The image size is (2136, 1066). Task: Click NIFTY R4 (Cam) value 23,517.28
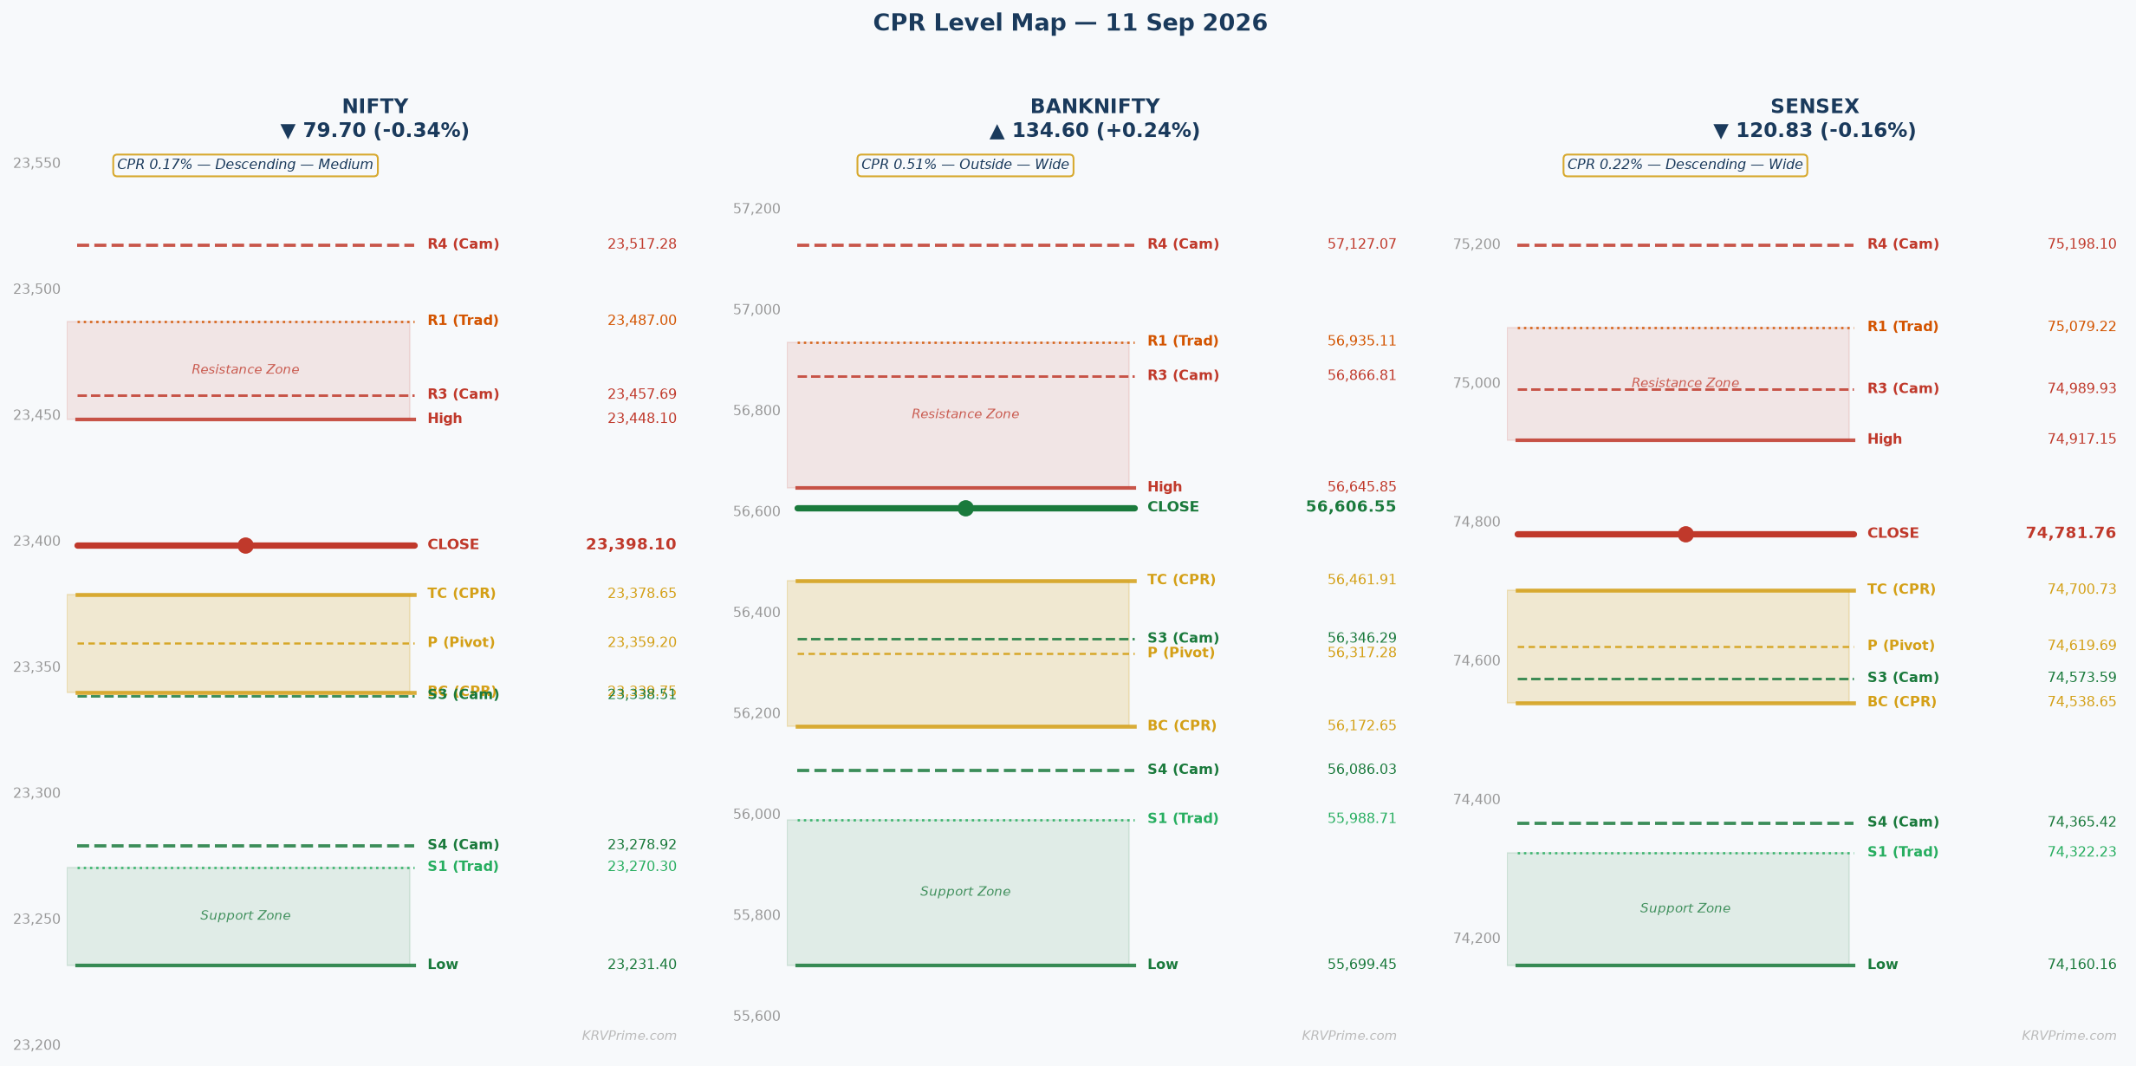click(642, 244)
